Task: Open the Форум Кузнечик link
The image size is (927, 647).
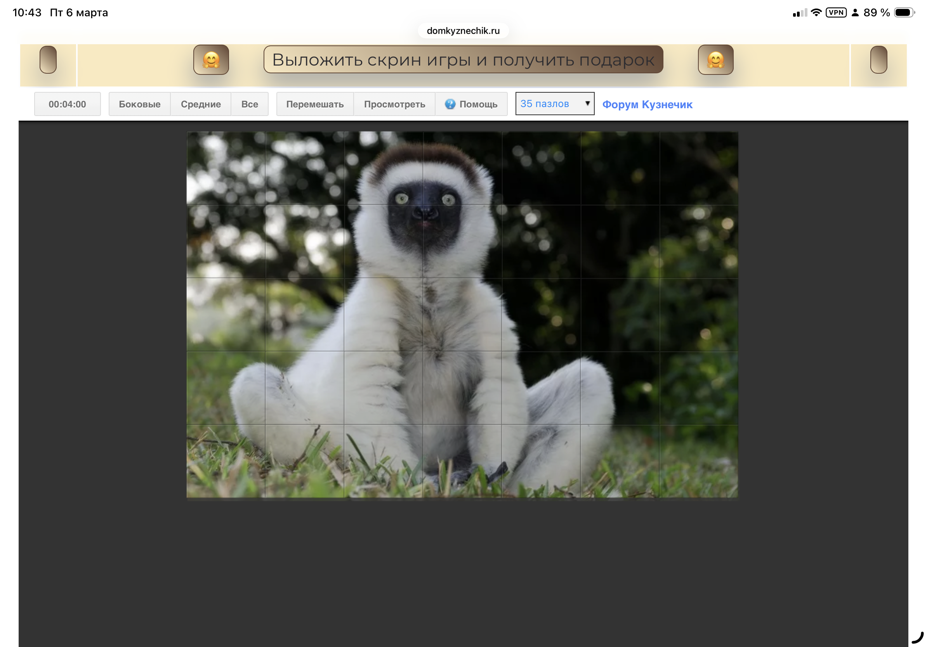Action: (x=647, y=104)
